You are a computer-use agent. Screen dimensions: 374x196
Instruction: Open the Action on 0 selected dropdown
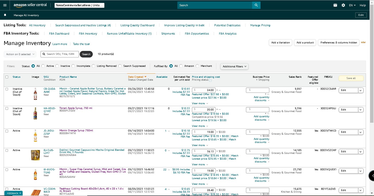pos(21,54)
